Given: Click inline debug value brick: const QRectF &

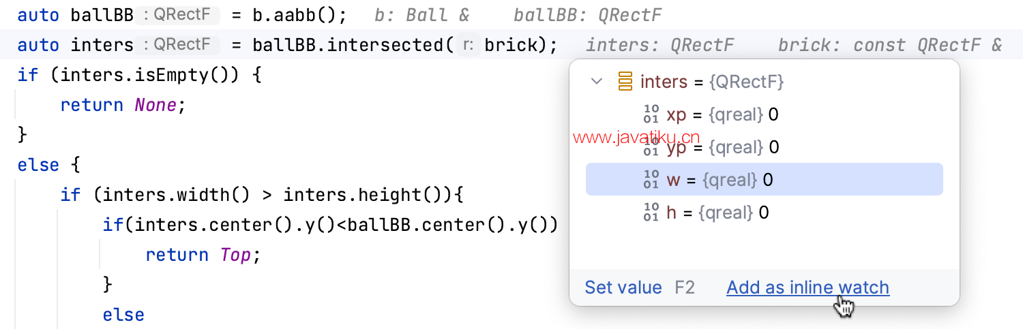Looking at the screenshot, I should point(890,46).
